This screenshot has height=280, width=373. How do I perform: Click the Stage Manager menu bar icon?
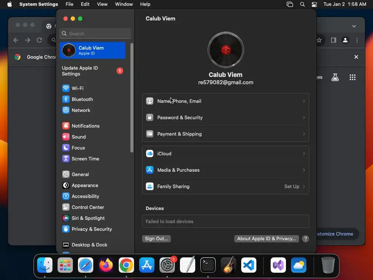pos(290,4)
